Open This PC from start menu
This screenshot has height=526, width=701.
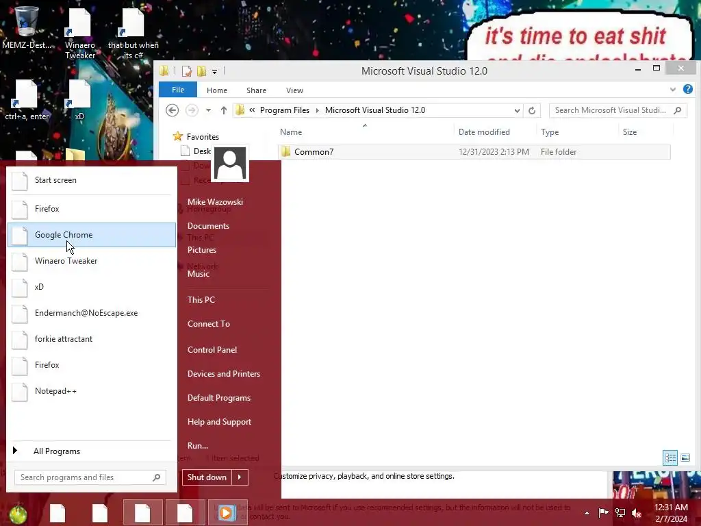(201, 300)
